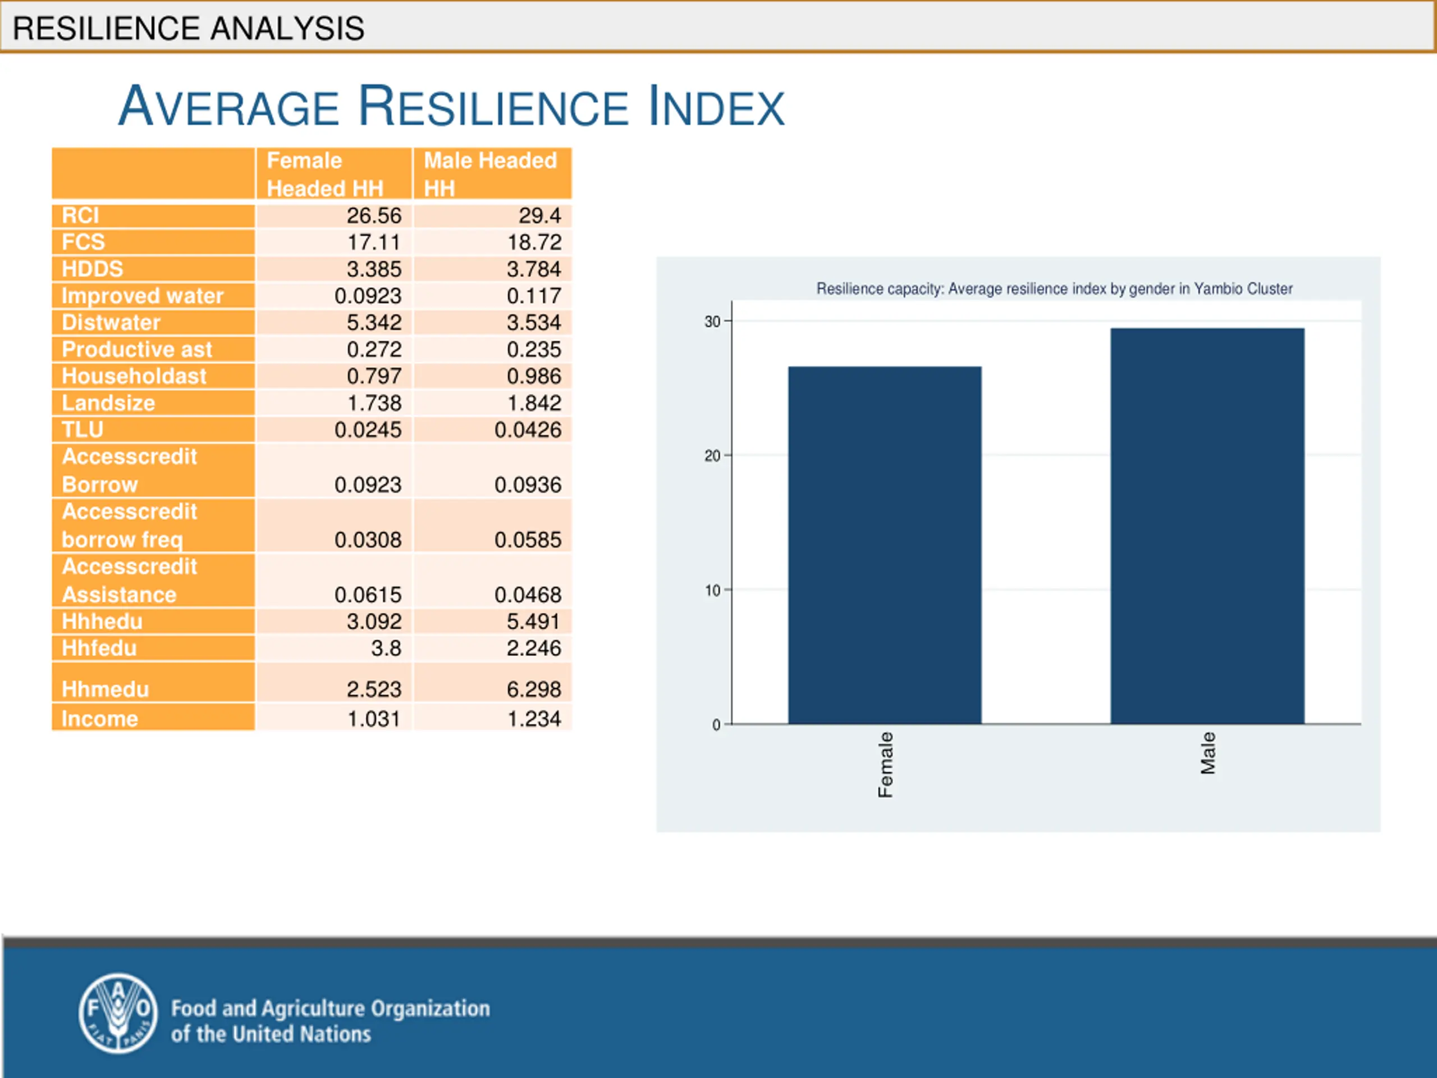Click the Householdast value 0.797
The image size is (1437, 1078).
373,376
